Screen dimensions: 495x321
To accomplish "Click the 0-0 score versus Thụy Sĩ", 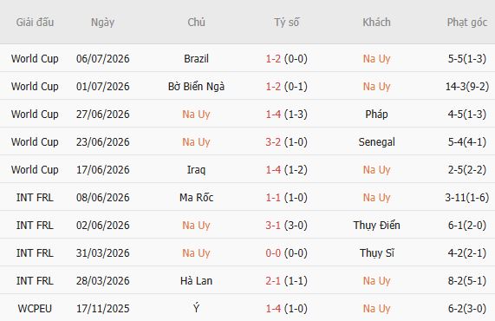I will click(273, 253).
